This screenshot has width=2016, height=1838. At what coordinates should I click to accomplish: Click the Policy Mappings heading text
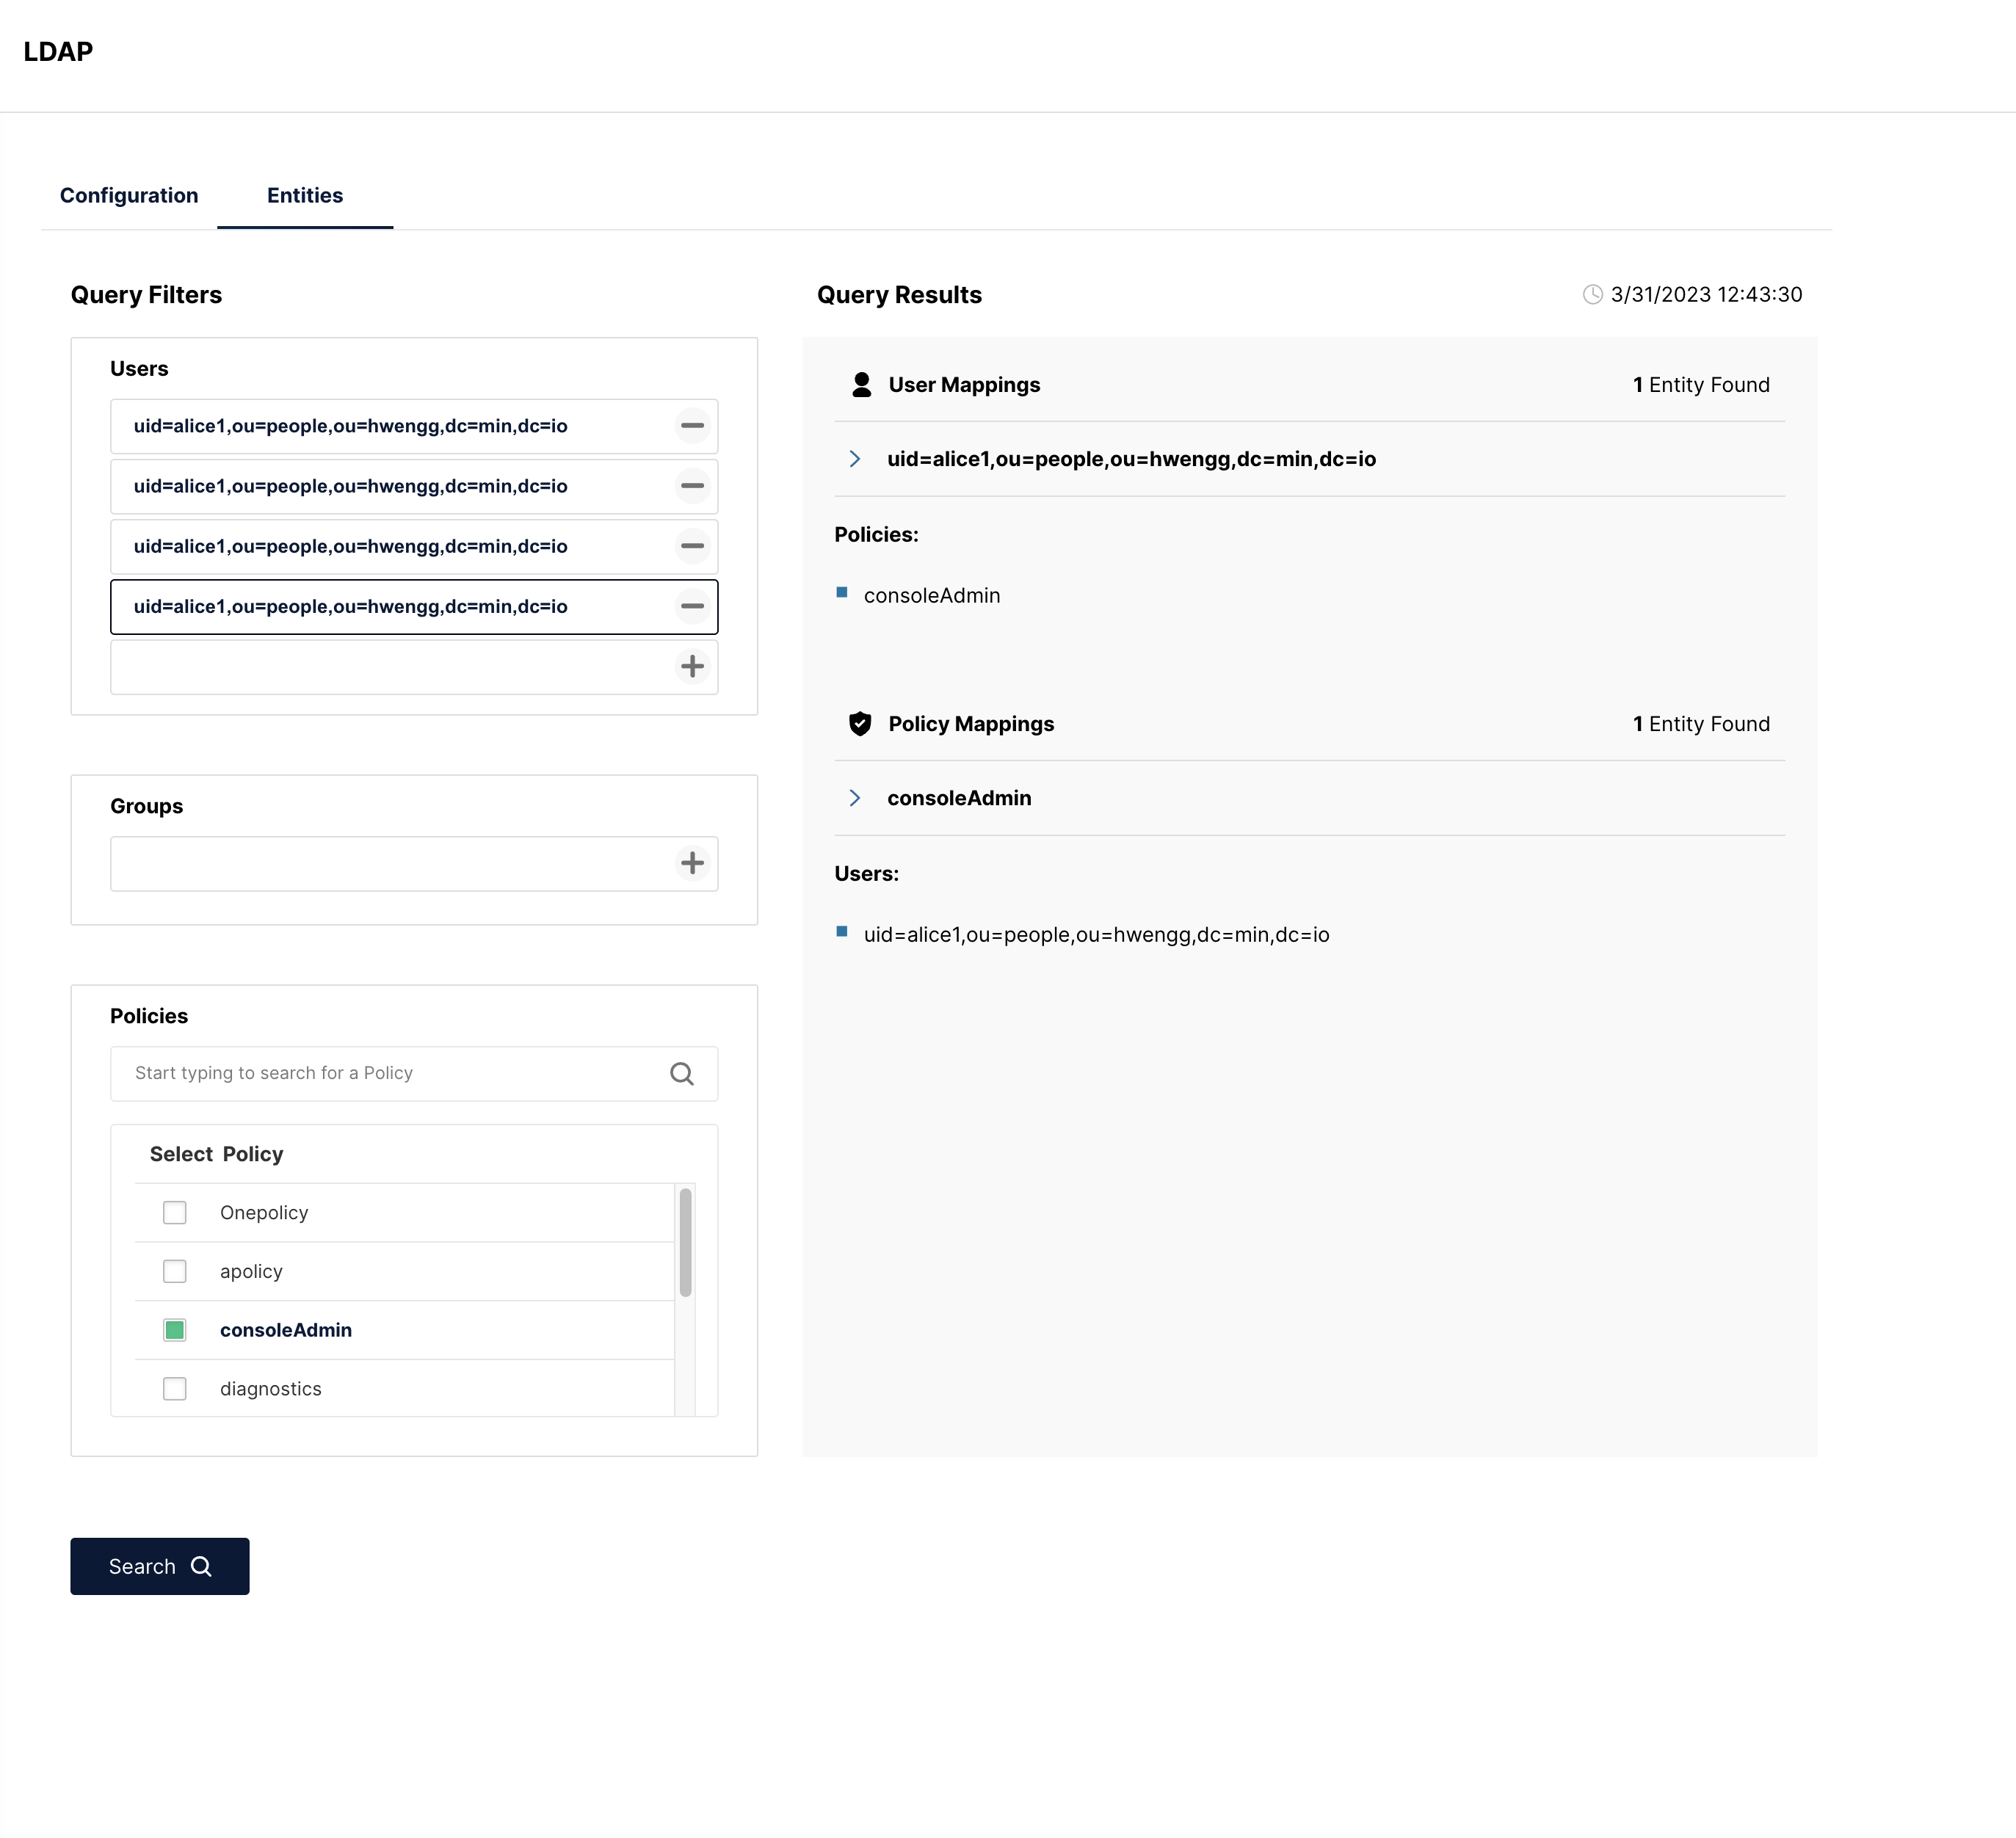click(971, 724)
